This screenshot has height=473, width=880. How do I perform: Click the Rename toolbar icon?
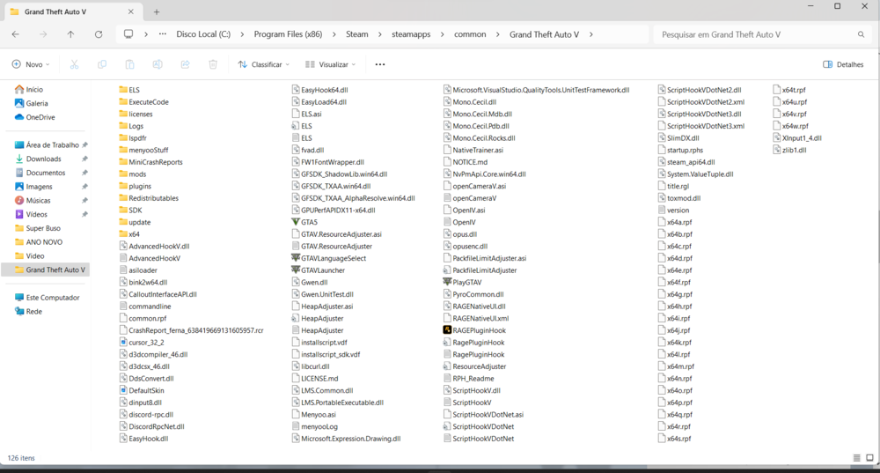[158, 64]
